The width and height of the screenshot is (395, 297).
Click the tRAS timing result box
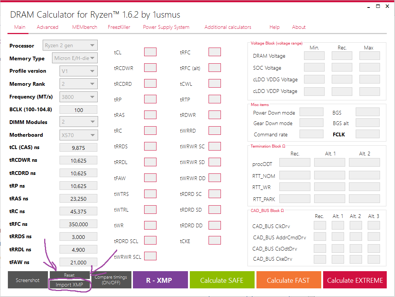pos(151,115)
